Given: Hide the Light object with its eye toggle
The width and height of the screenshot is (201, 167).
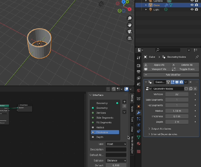Looking at the screenshot, I should [192, 9].
